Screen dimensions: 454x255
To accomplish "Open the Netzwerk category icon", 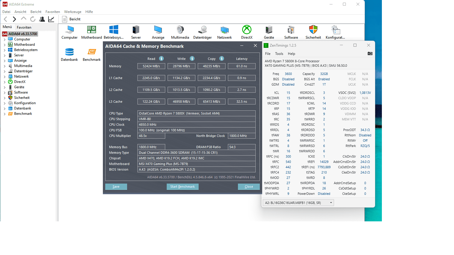I will [x=225, y=32].
